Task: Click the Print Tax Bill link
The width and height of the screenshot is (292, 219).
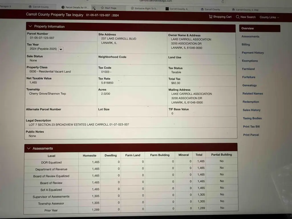Action: click(x=251, y=127)
